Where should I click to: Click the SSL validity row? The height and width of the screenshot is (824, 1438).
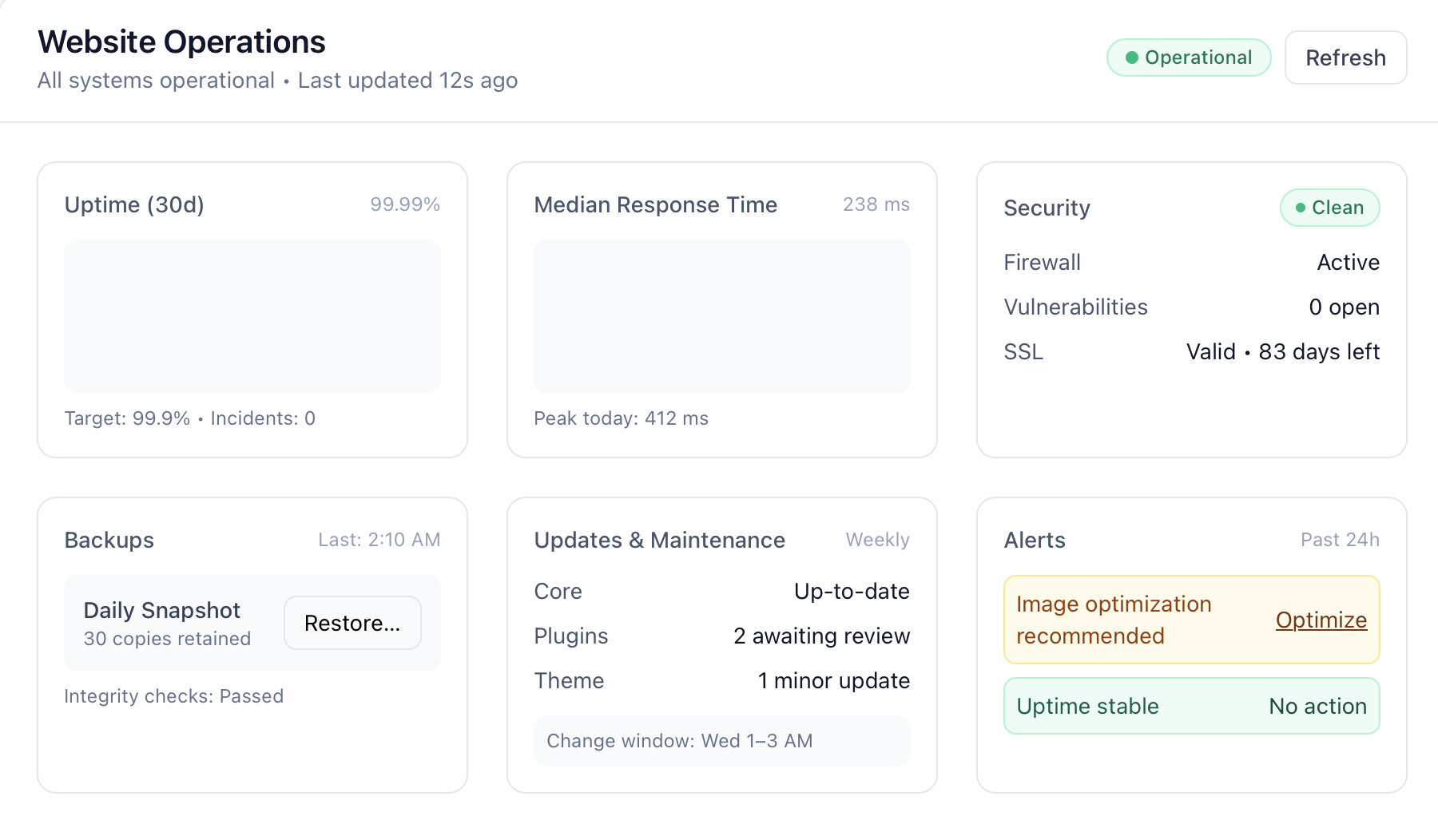[x=1190, y=351]
